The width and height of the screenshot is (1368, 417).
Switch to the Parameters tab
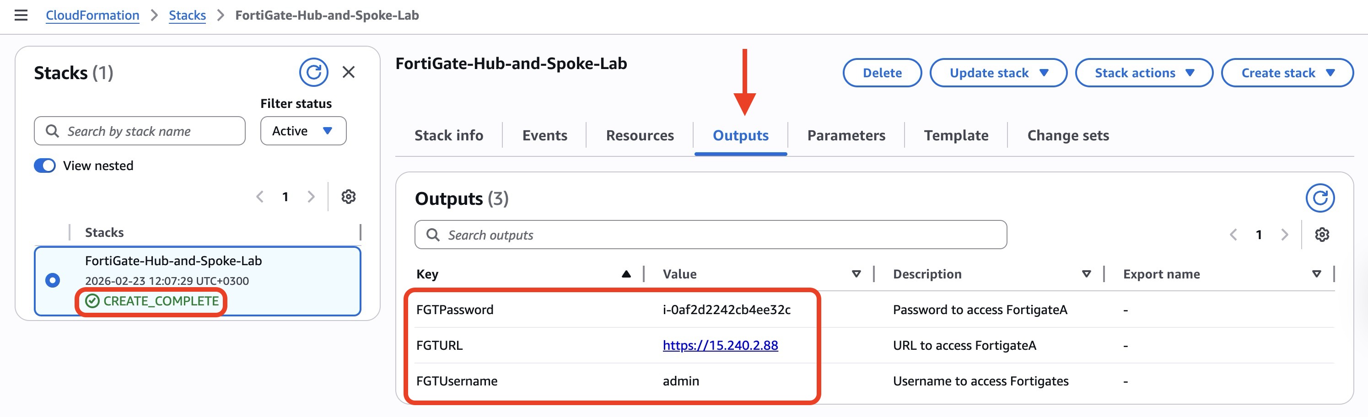tap(846, 135)
